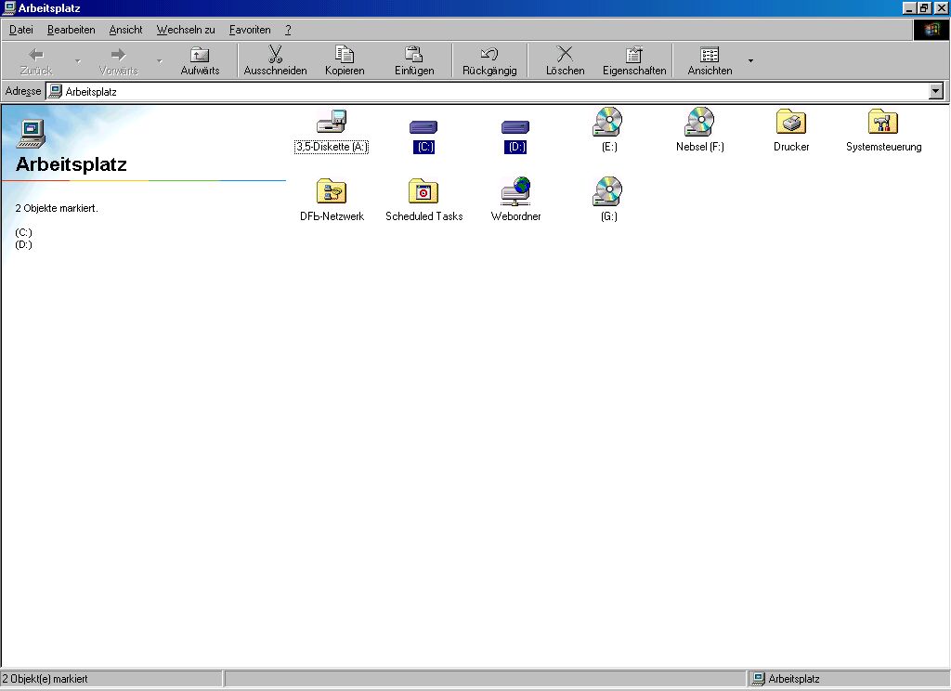This screenshot has height=691, width=951.
Task: Expand the Ansichten dropdown arrow
Action: coord(750,60)
